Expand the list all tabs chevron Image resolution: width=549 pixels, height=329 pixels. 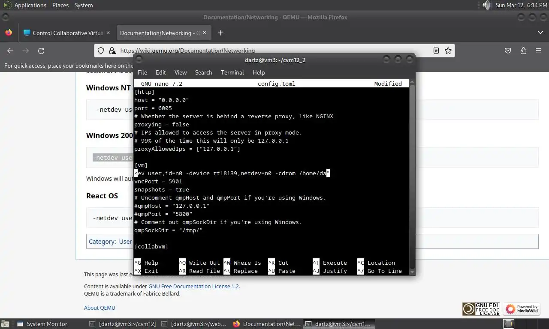tap(540, 33)
